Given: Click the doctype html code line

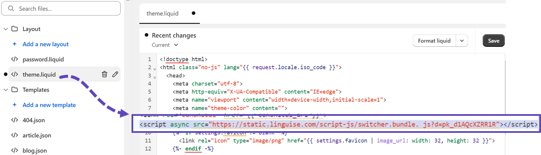Looking at the screenshot, I should click(x=183, y=59).
